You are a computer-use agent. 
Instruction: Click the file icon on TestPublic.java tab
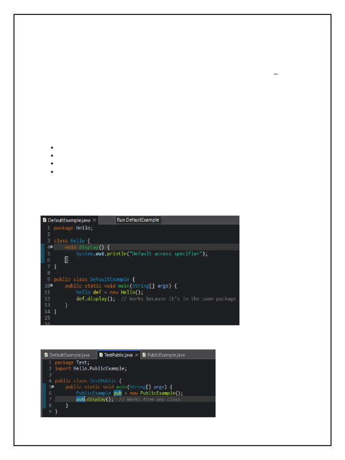point(101,355)
